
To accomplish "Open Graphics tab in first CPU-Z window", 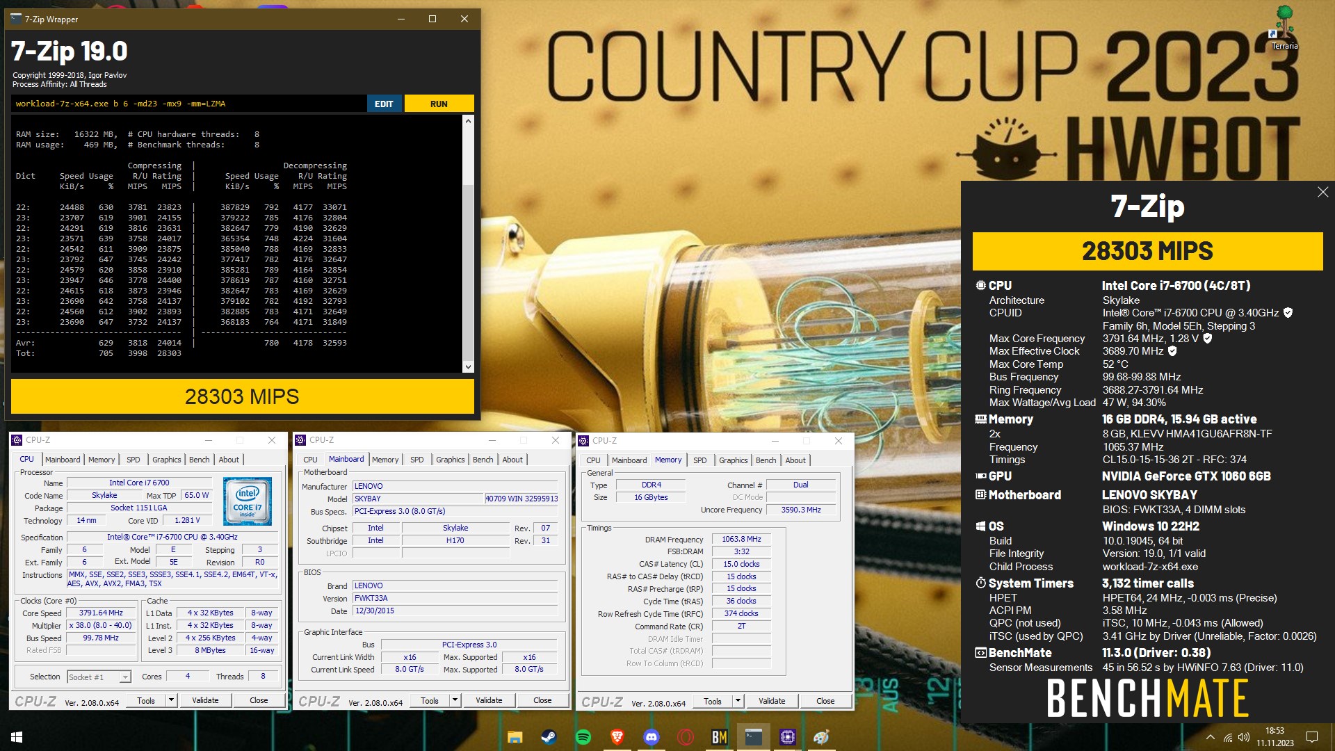I will click(x=167, y=460).
